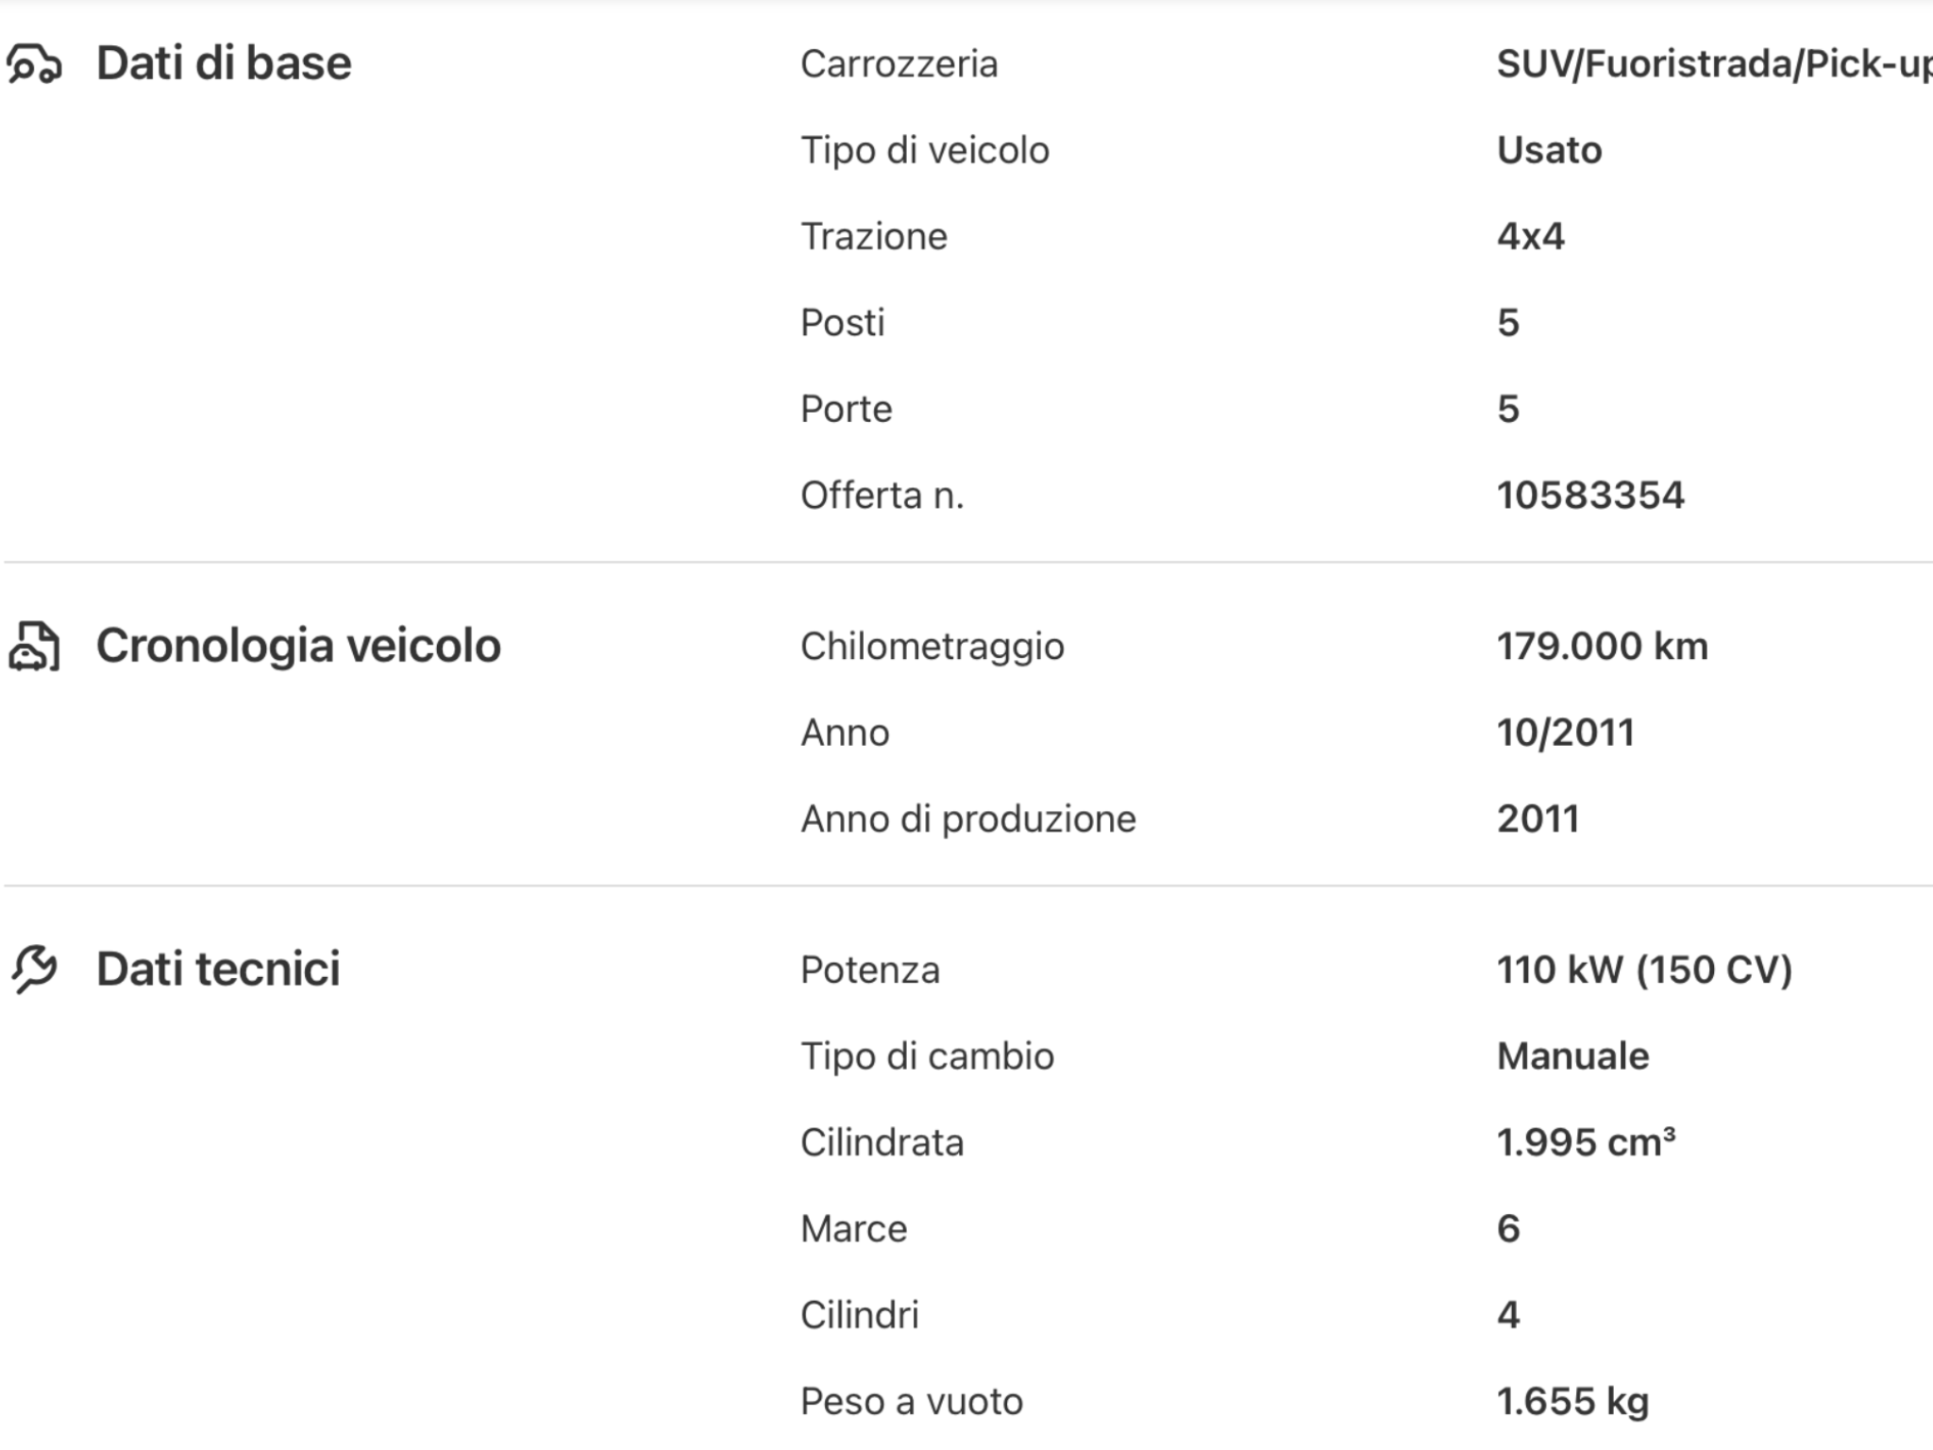Click the Tipo di cambio label
The height and width of the screenshot is (1450, 1933).
(927, 1056)
